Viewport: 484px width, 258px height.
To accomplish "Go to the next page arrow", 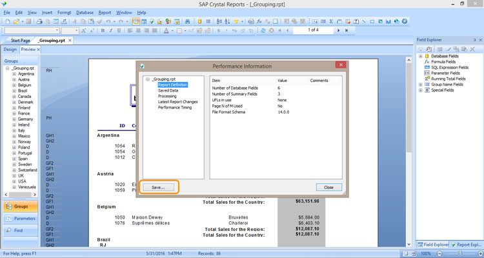I will coord(339,30).
